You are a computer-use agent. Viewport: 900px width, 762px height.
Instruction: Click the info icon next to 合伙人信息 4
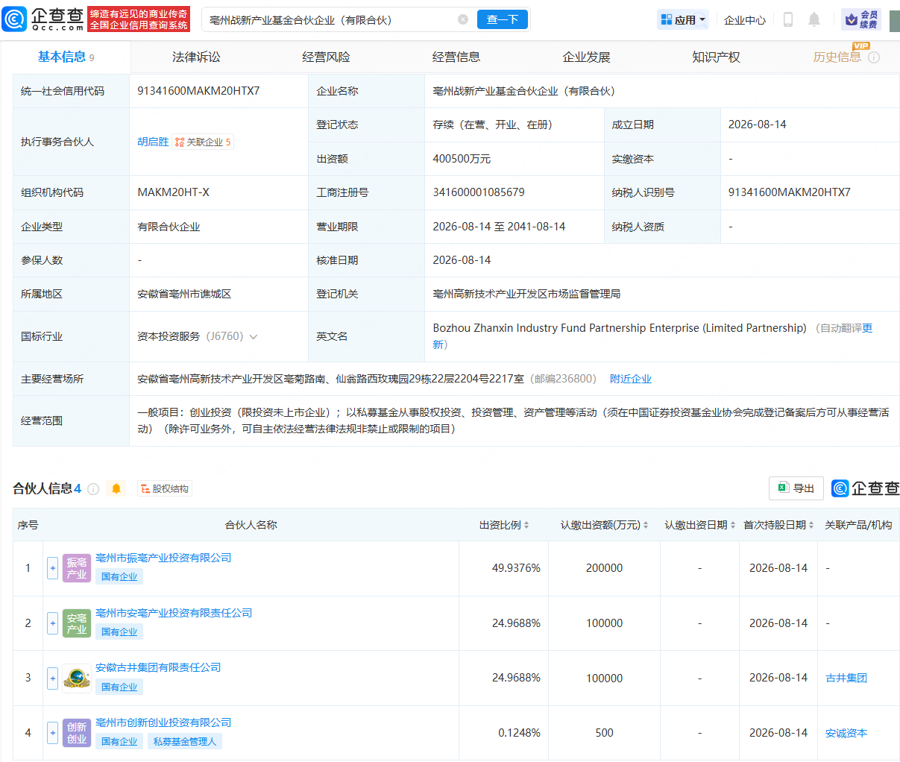click(93, 489)
